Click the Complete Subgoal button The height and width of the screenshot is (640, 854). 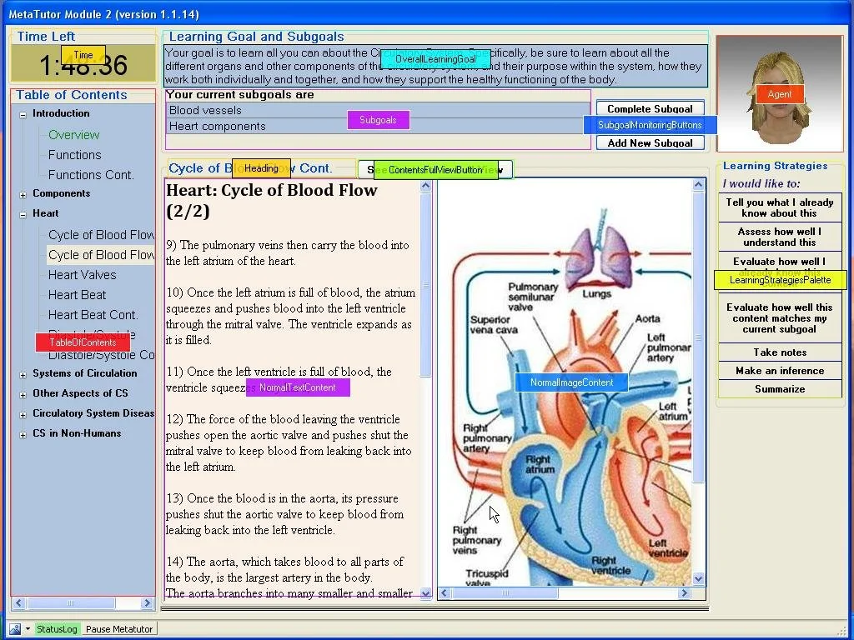click(651, 107)
